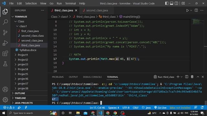The height and width of the screenshot is (116, 207).
Task: Change line ending via CRLF
Action: click(136, 108)
